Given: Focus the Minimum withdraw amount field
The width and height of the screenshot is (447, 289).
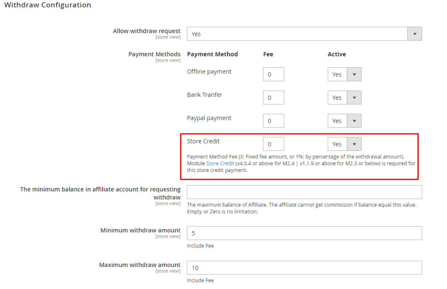Looking at the screenshot, I should 304,233.
